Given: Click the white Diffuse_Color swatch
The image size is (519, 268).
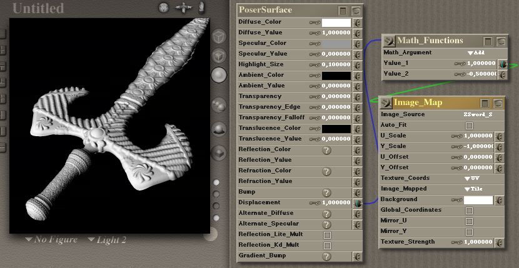Looking at the screenshot, I should click(x=336, y=22).
